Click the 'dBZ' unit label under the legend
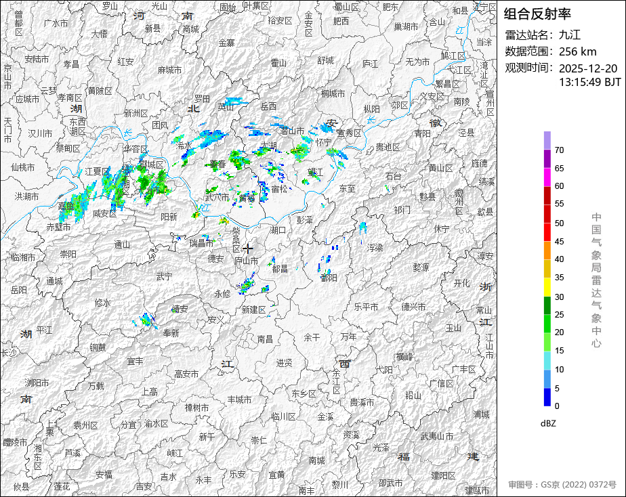The image size is (626, 497). (548, 424)
